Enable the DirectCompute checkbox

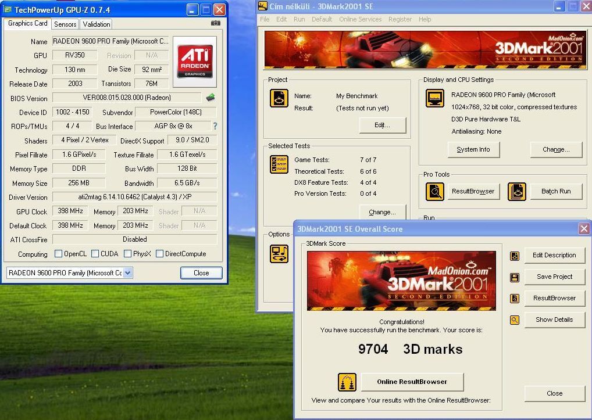[160, 254]
